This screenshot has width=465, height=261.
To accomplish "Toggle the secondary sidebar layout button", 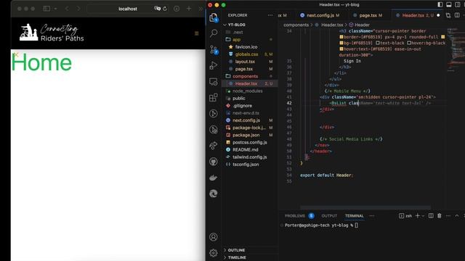I will [x=458, y=4].
